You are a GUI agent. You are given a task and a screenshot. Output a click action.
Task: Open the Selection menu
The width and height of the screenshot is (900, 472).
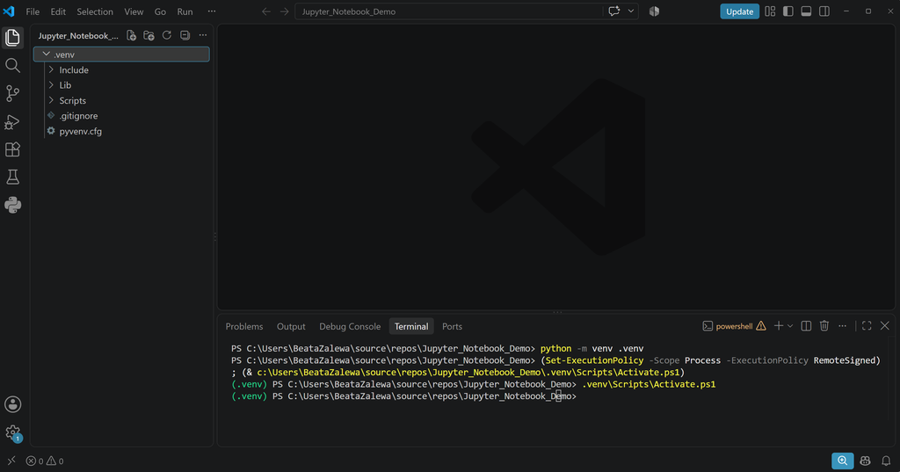pyautogui.click(x=95, y=11)
